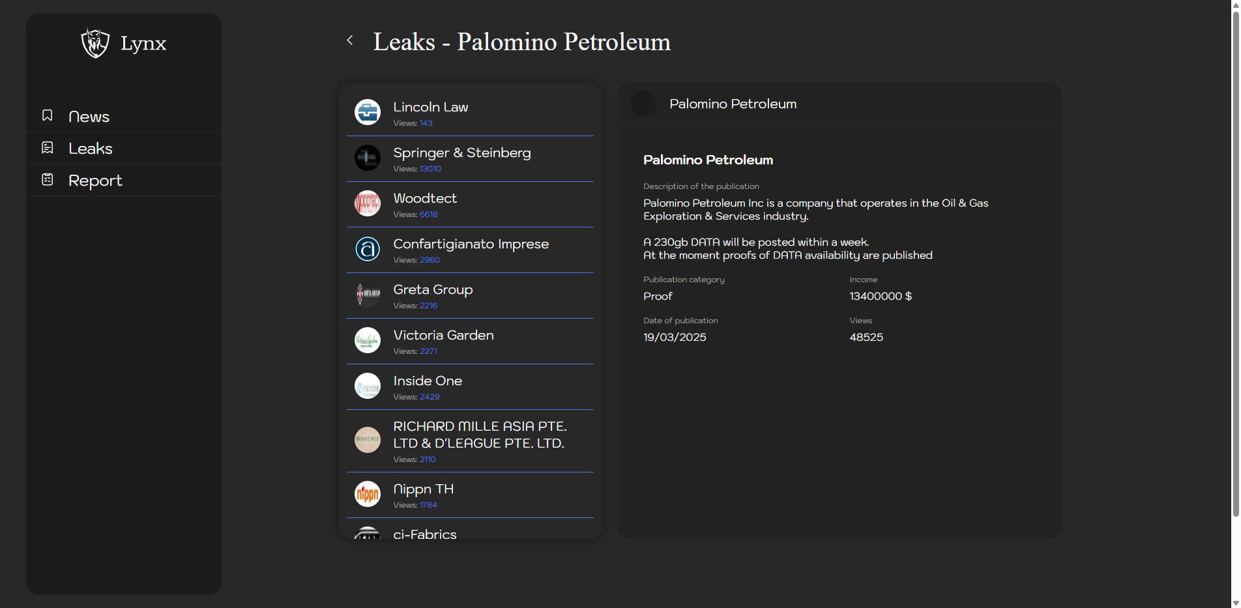Open the Report menu item

click(x=95, y=181)
